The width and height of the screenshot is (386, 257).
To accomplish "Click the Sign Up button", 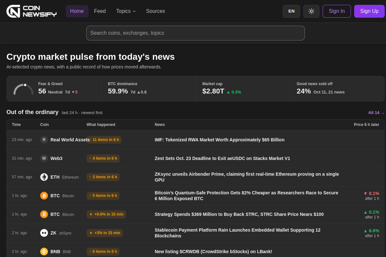I will (x=369, y=11).
